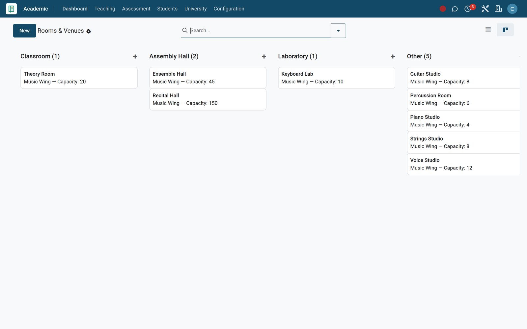Open the Strings Studio card

pos(463,142)
